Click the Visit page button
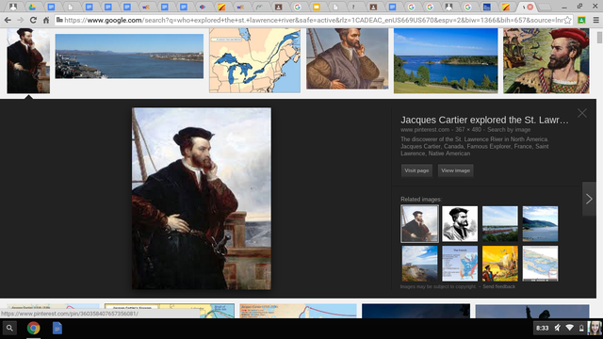The image size is (603, 339). click(416, 170)
